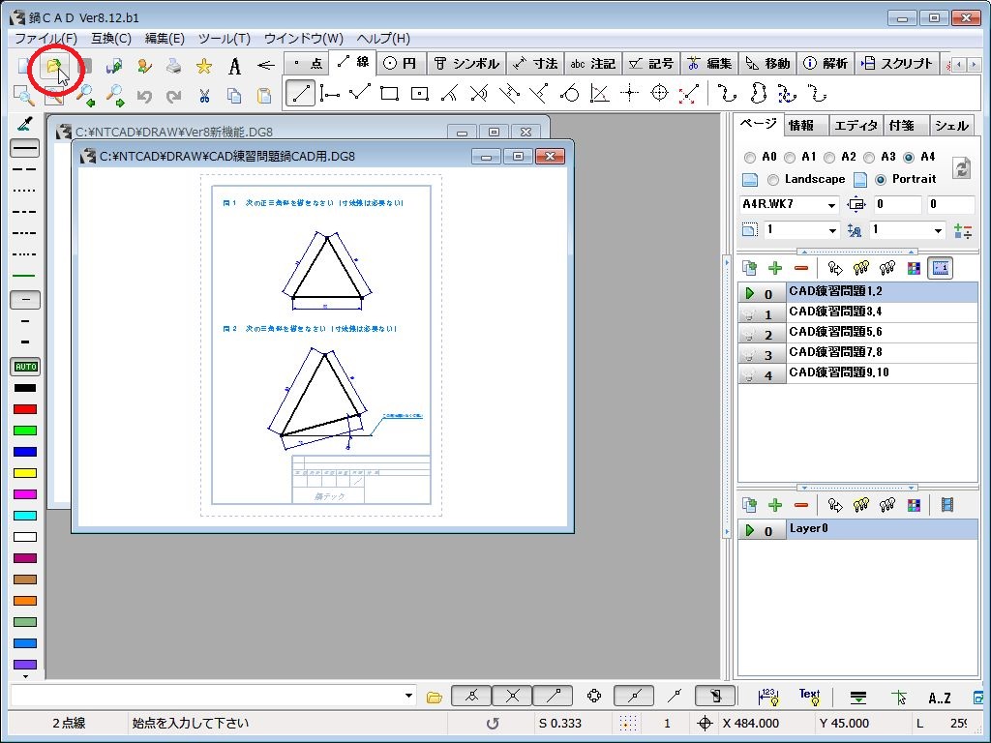The height and width of the screenshot is (743, 991).
Task: Click the refresh page size icon
Action: pos(961,168)
